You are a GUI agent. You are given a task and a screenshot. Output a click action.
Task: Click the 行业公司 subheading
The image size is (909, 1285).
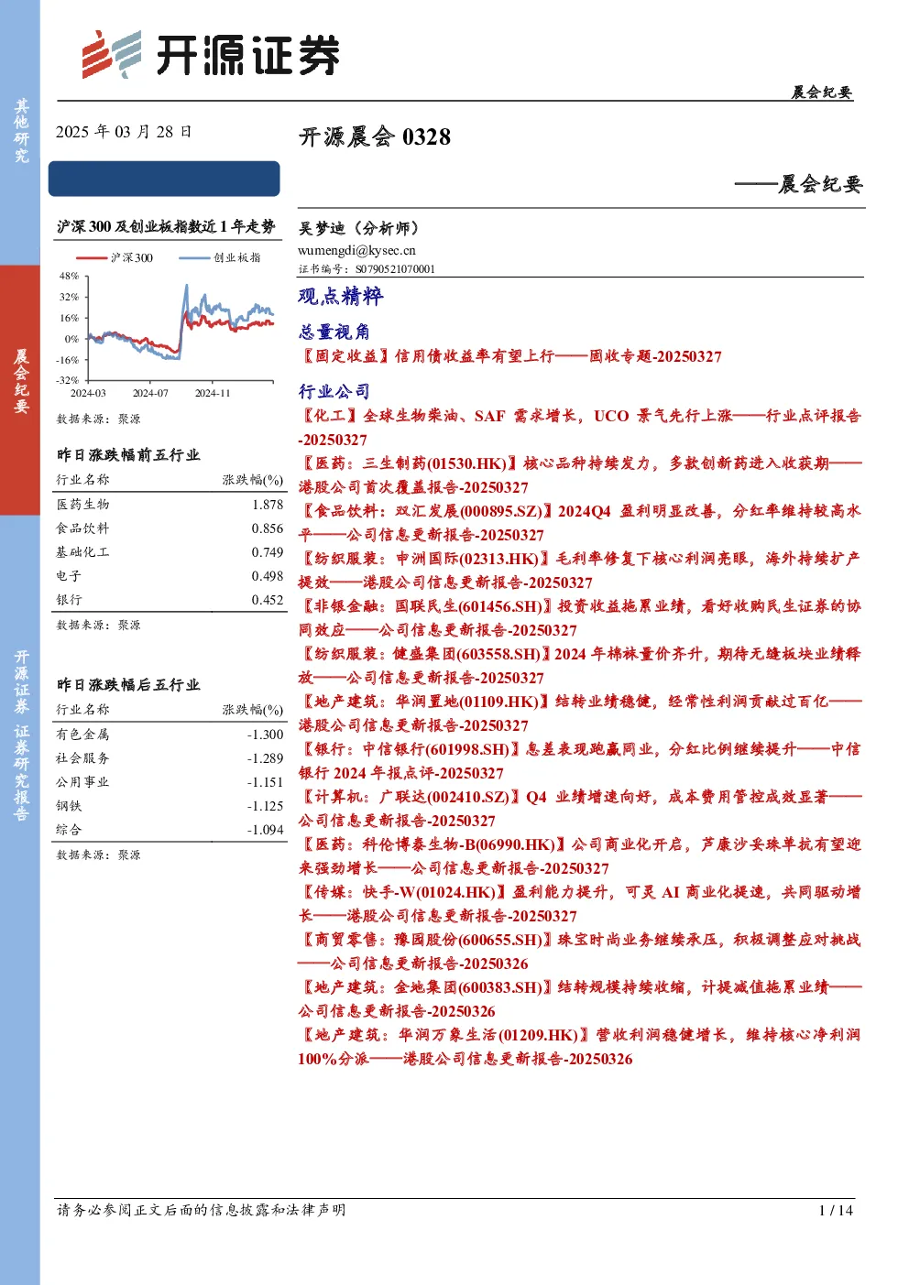[x=334, y=391]
